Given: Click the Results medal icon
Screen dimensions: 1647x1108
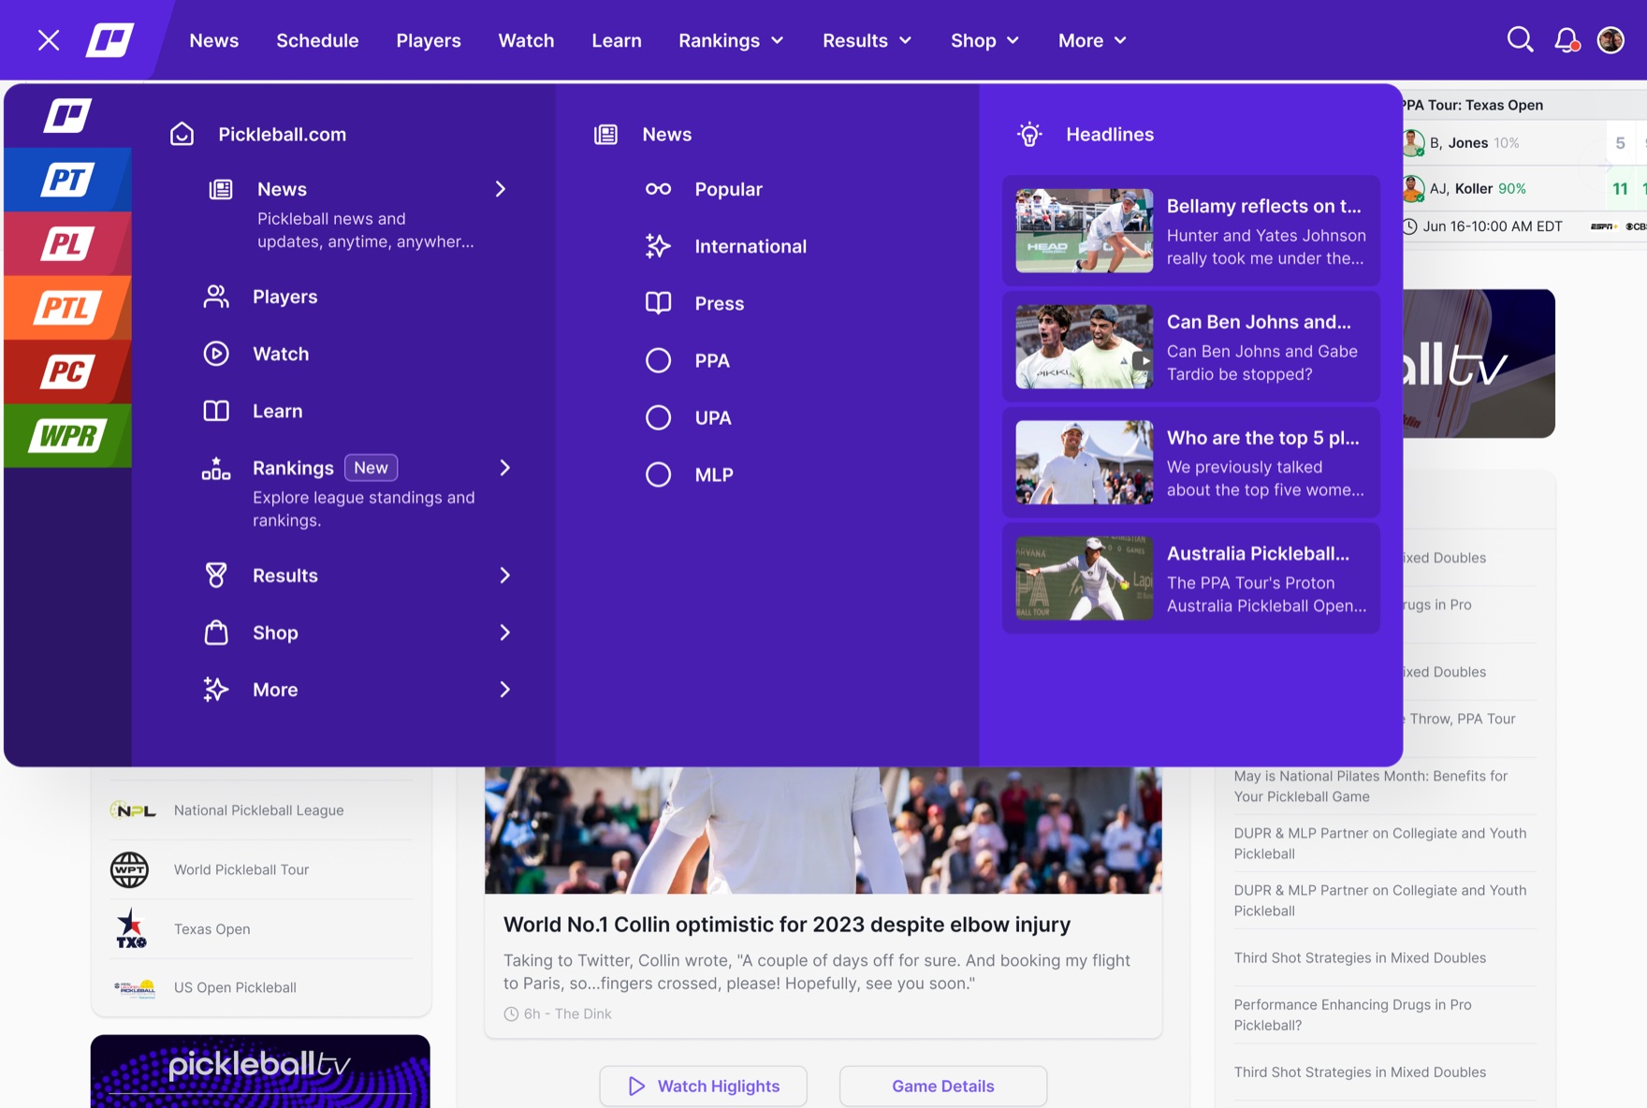Looking at the screenshot, I should (216, 576).
